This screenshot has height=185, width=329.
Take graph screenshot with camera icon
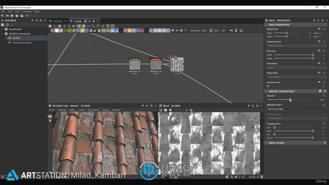[60, 26]
